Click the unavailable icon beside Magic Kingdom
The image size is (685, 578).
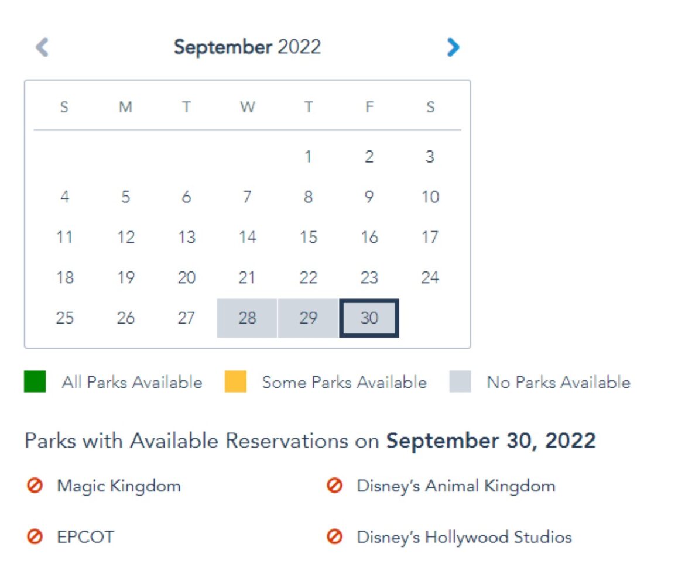(35, 486)
